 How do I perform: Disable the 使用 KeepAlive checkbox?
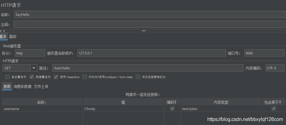pos(56,77)
